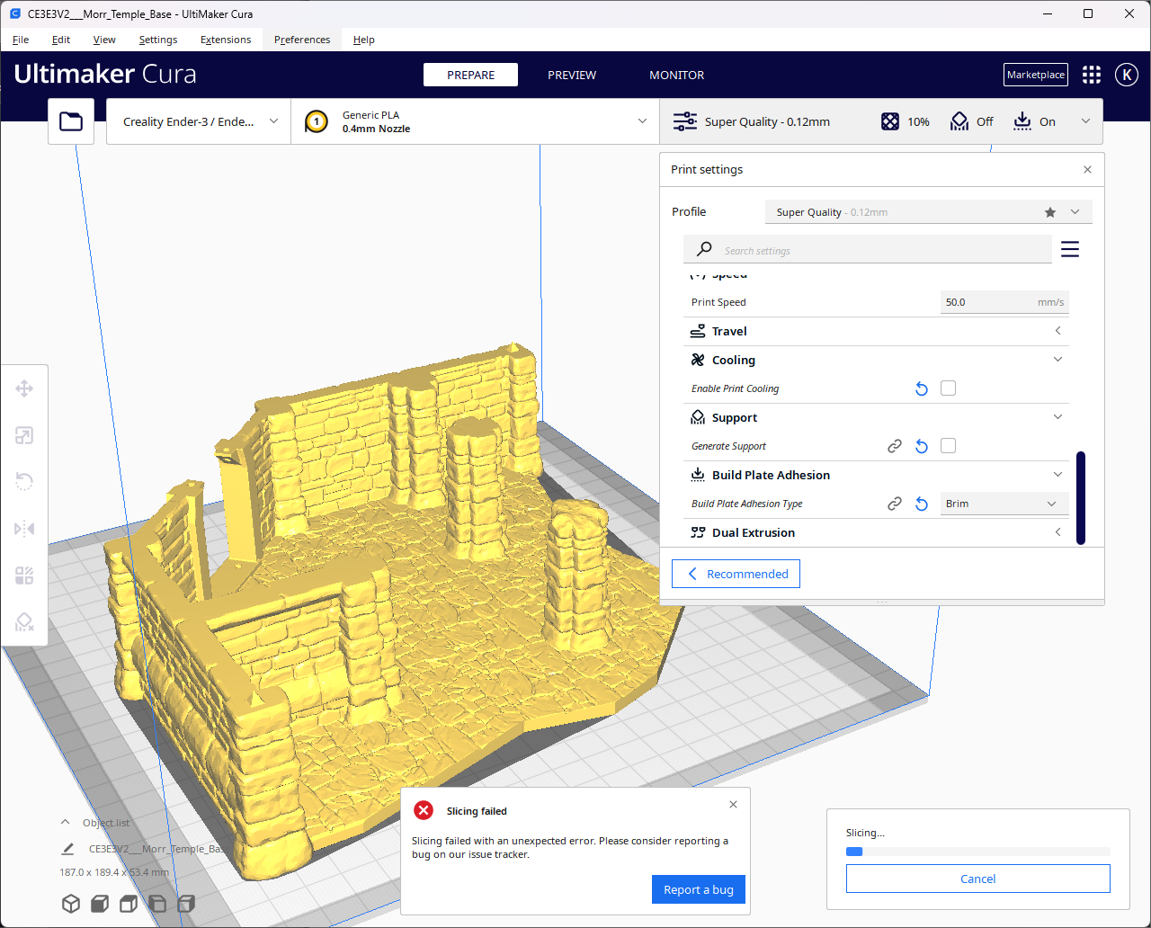Reset Build Plate Adhesion Type to default

click(921, 504)
